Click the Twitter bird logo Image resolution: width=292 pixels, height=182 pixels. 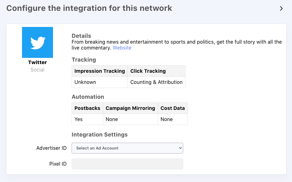click(38, 42)
